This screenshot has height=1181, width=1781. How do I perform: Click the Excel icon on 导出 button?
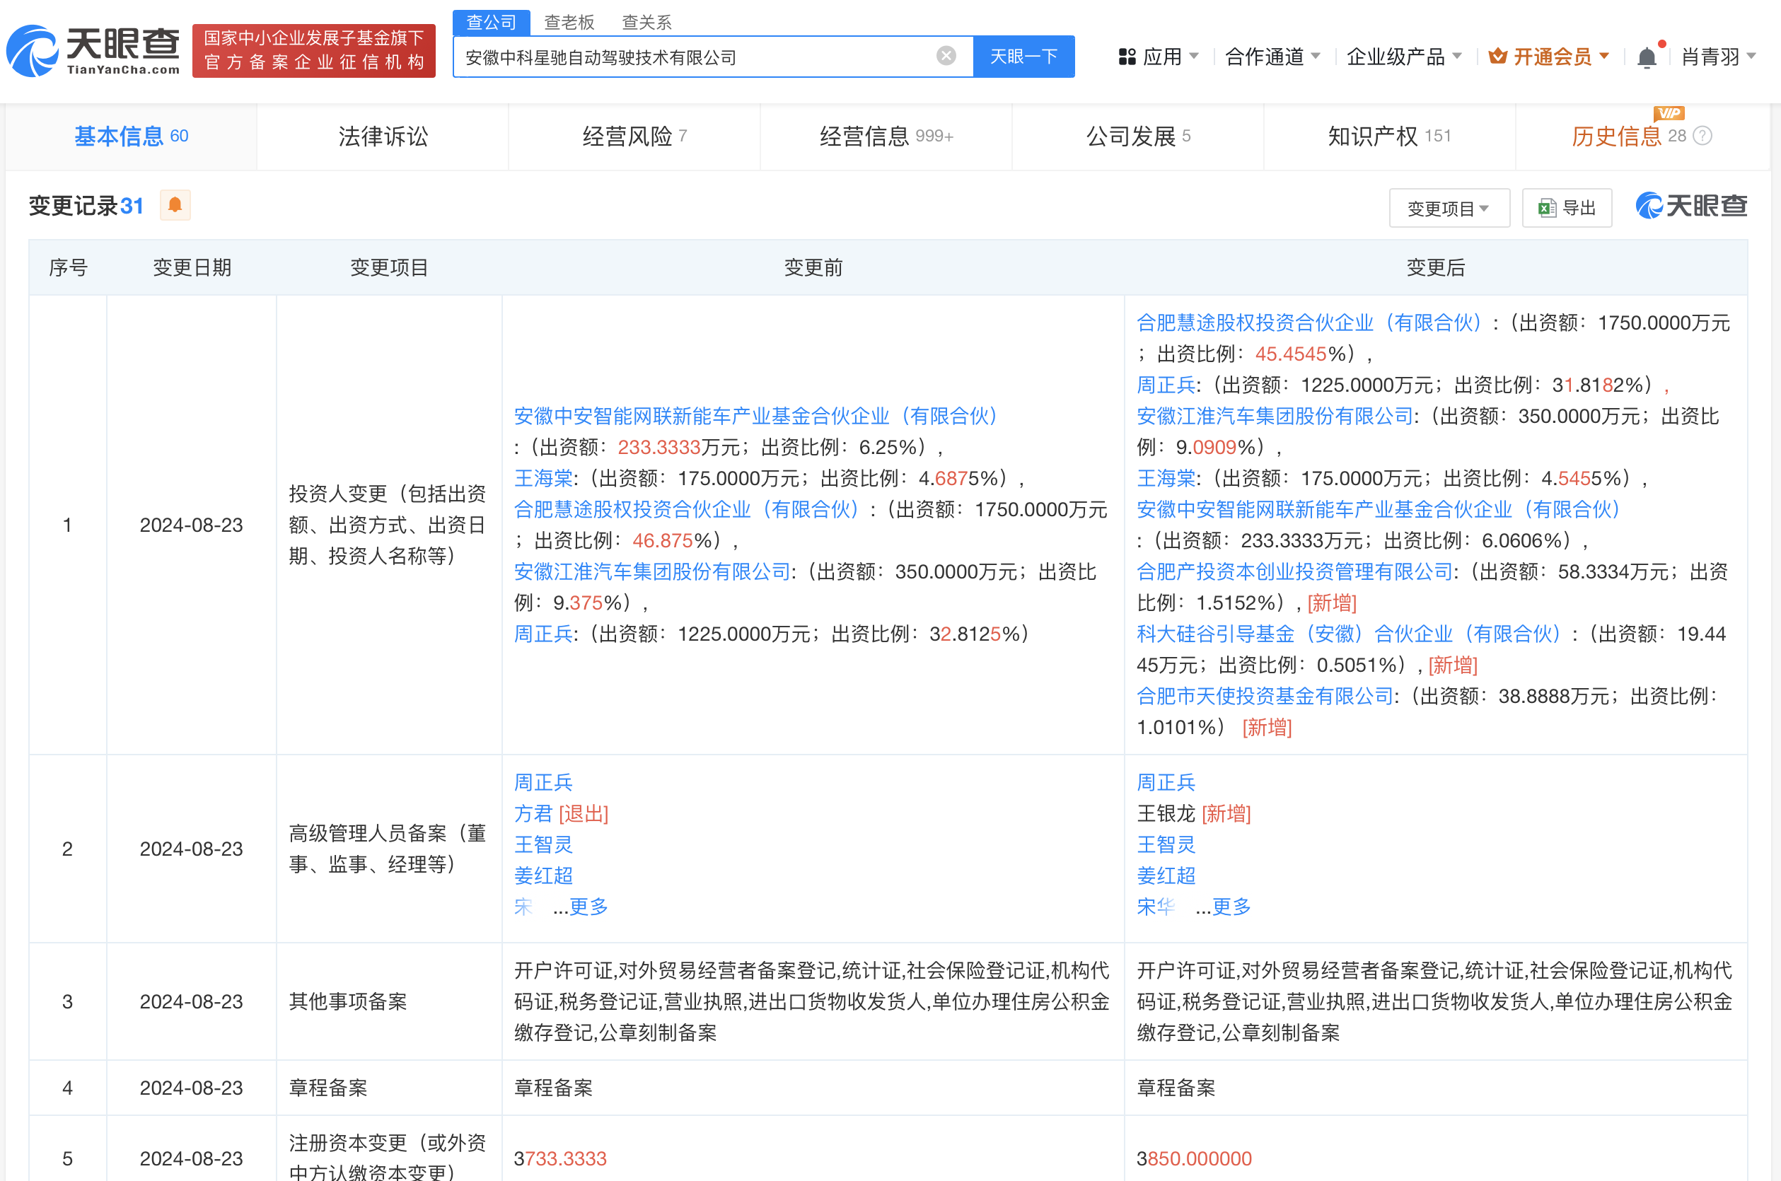coord(1546,207)
